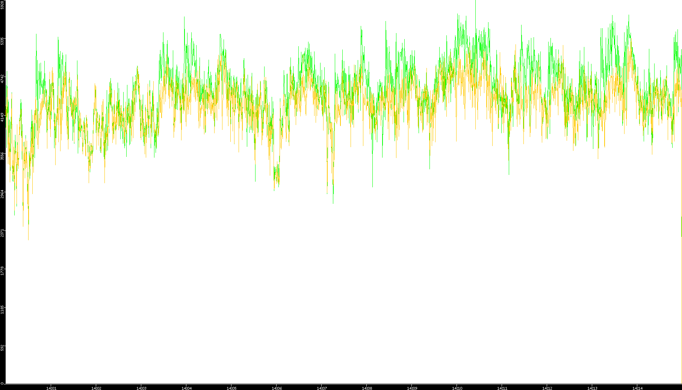Pick the 14:14 marker on time axis
The image size is (682, 390).
[x=637, y=388]
